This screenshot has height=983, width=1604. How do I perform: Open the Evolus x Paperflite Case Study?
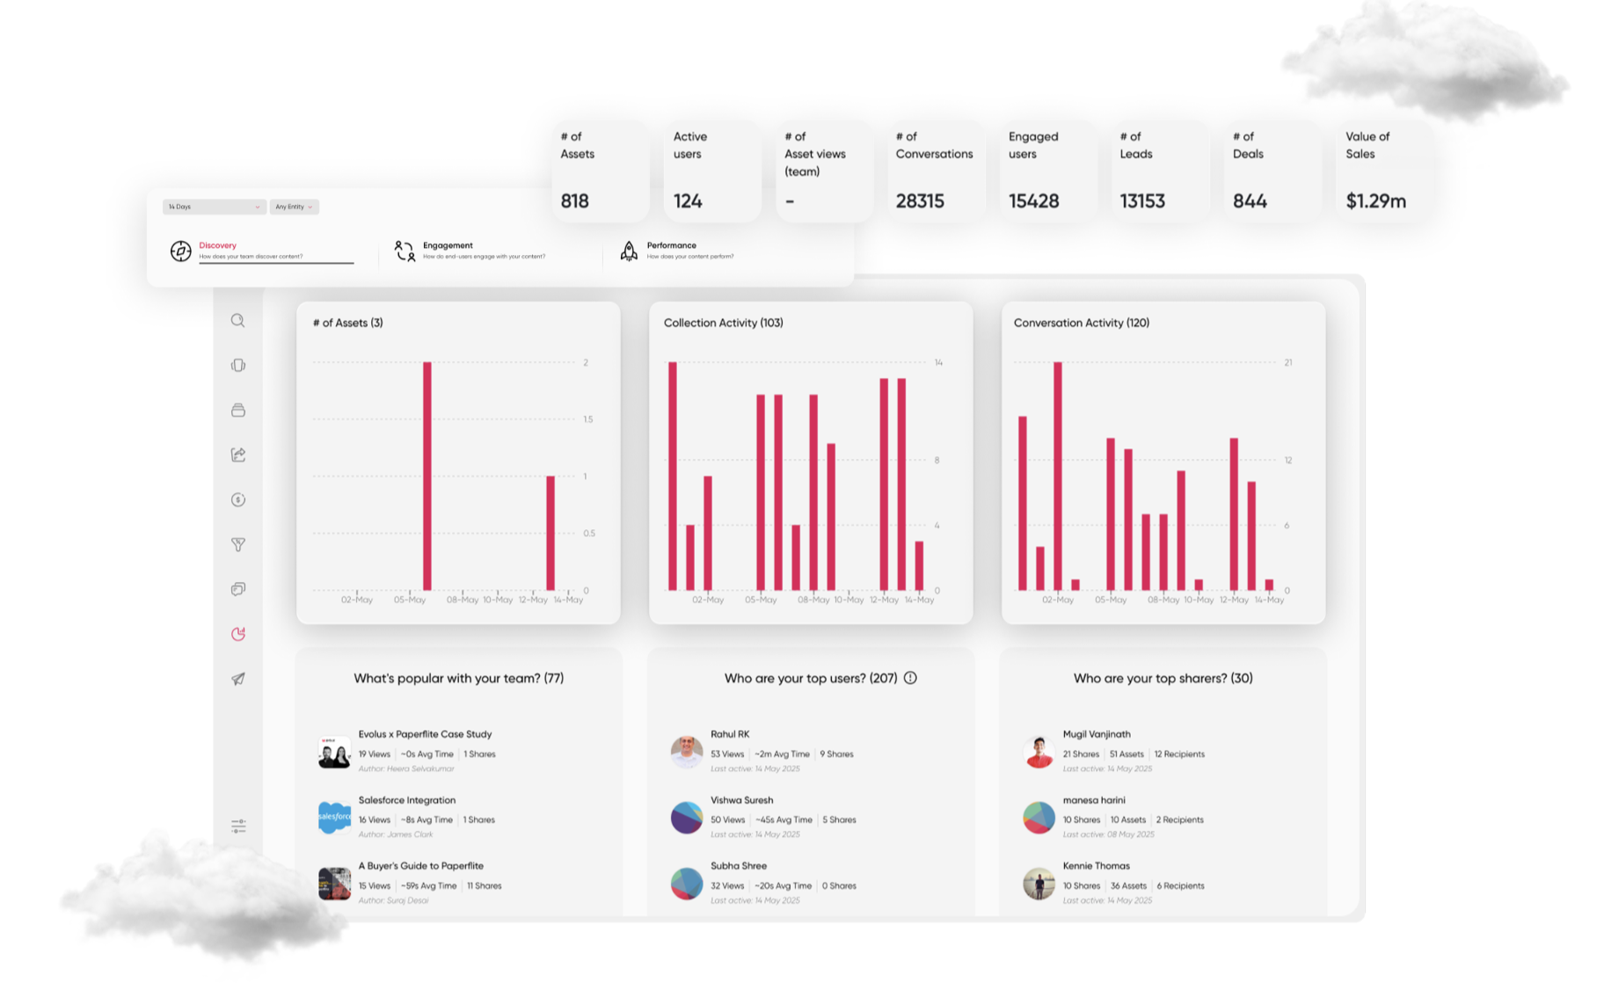tap(424, 734)
